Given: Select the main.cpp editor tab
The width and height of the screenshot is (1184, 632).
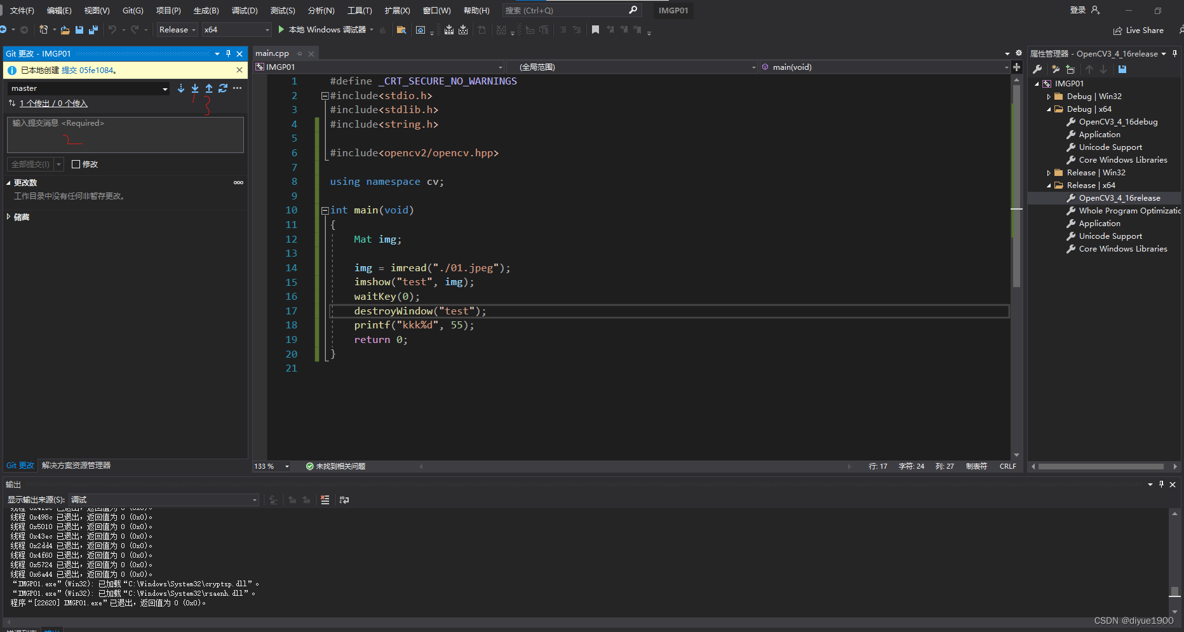Looking at the screenshot, I should pos(272,53).
